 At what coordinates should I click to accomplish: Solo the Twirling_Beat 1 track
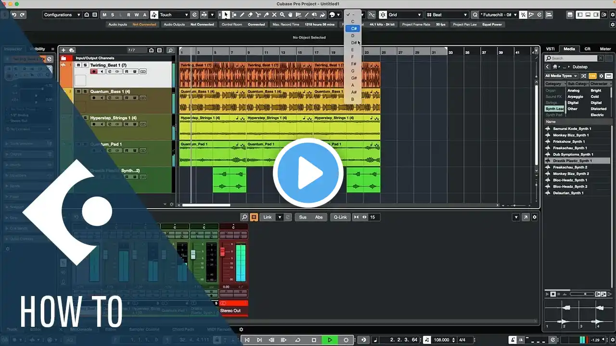tap(85, 65)
